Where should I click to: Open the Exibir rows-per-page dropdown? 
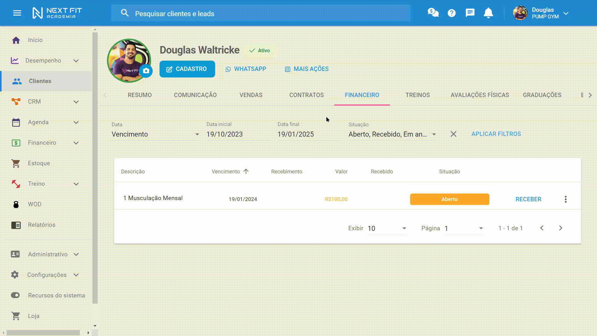pyautogui.click(x=387, y=228)
